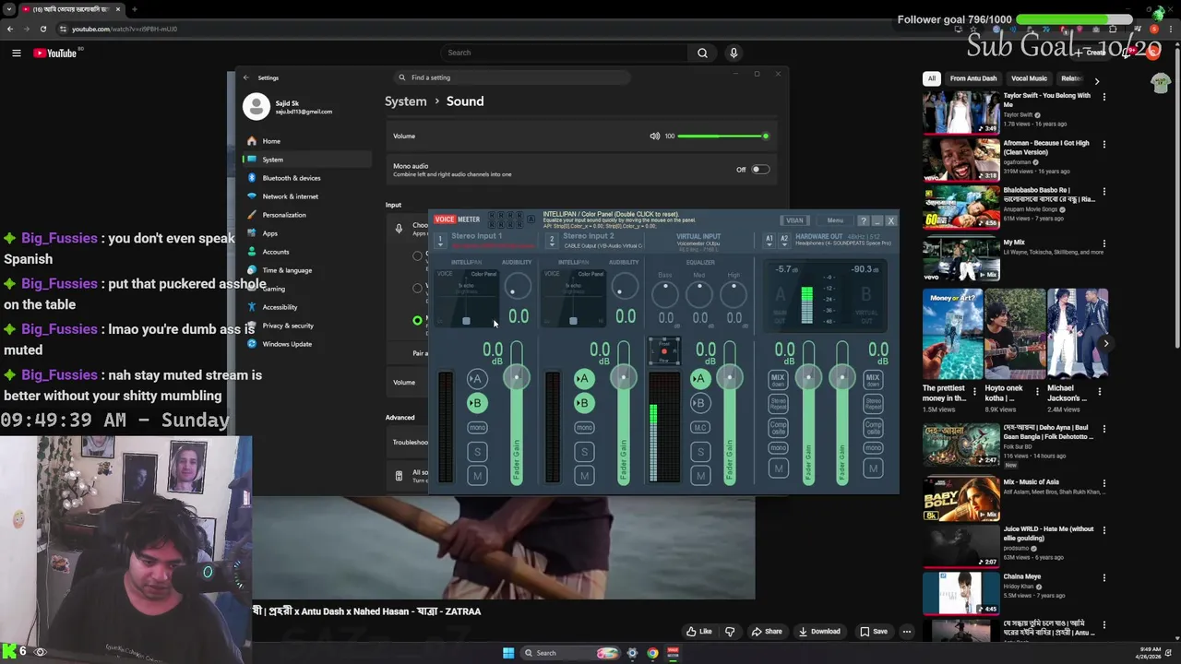Dislike the YouTube video

click(x=730, y=632)
